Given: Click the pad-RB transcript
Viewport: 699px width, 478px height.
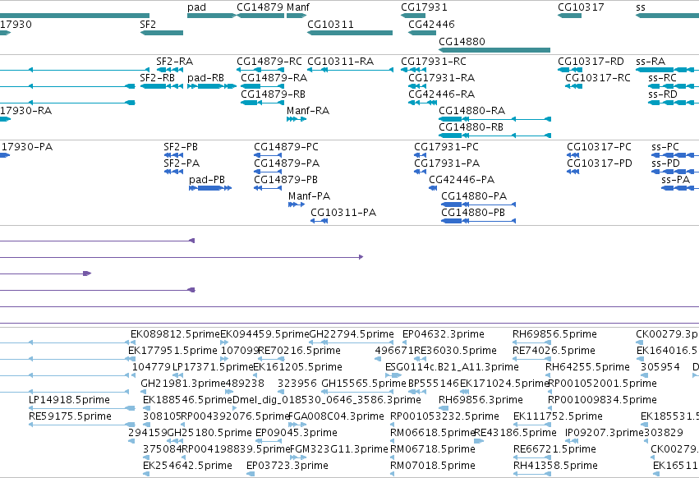Looking at the screenshot, I should (x=212, y=86).
